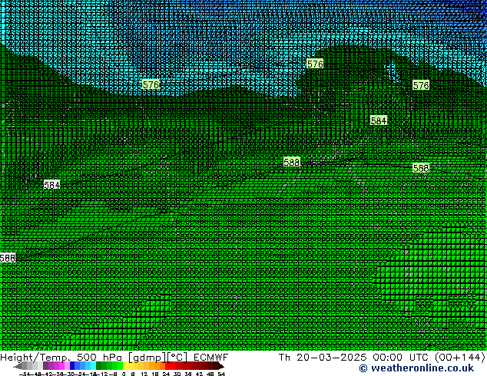Click the '[°C]' unit label

[x=177, y=358]
